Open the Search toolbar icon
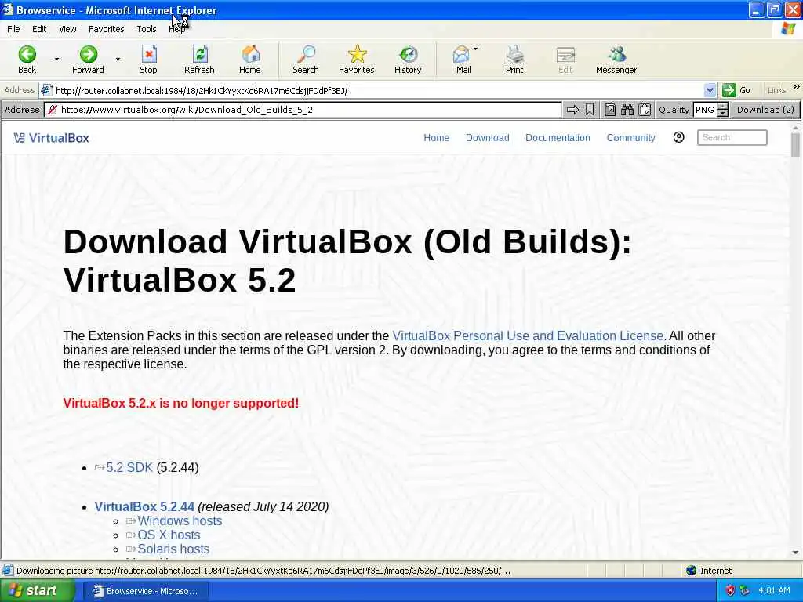The height and width of the screenshot is (602, 803). (306, 54)
